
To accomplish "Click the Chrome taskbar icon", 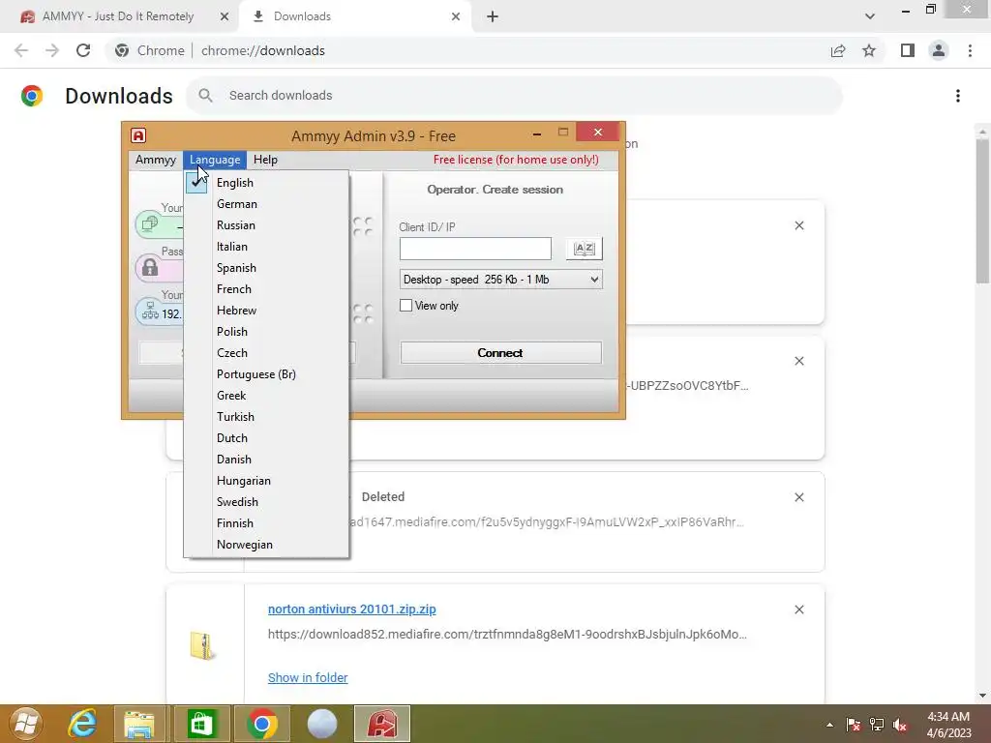I will 261,724.
